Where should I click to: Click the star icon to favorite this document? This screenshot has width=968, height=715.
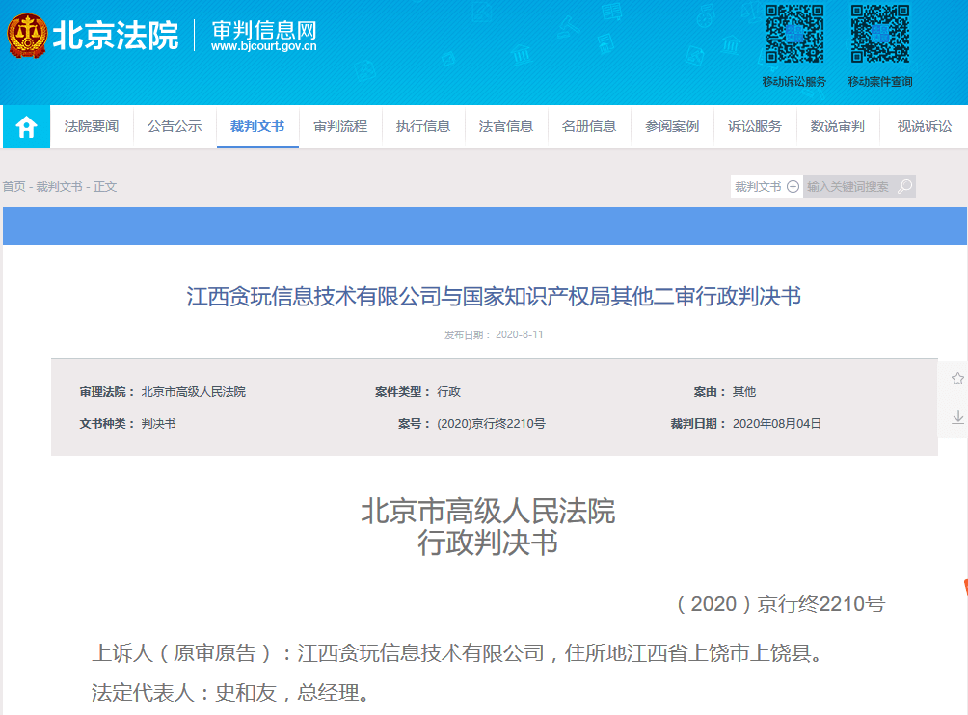(955, 380)
